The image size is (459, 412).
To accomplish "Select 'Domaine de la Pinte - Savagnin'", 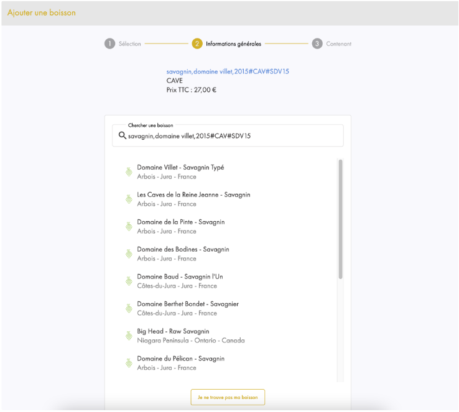I will [181, 222].
